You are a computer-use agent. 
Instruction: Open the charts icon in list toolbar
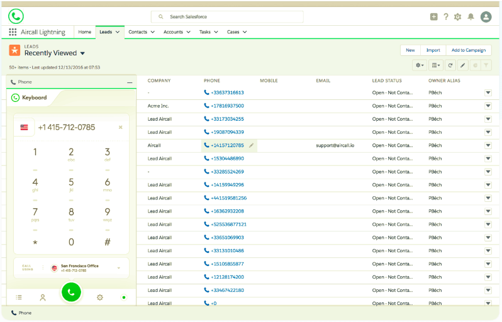pyautogui.click(x=476, y=65)
